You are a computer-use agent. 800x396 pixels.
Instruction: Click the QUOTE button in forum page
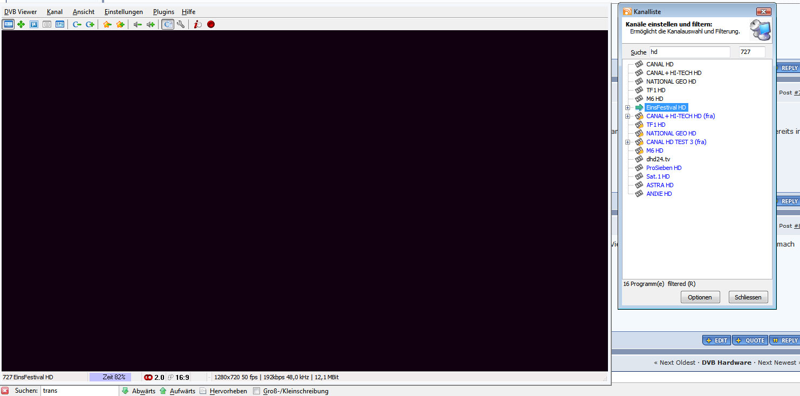[x=750, y=340]
